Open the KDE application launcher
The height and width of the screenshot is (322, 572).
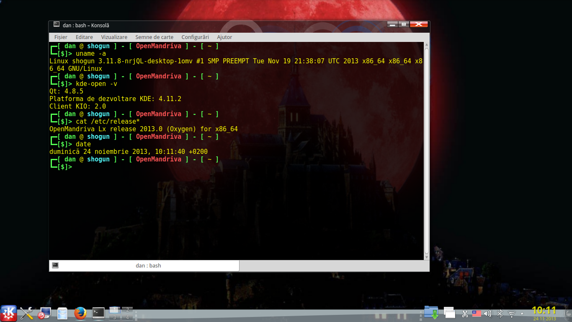coord(9,313)
